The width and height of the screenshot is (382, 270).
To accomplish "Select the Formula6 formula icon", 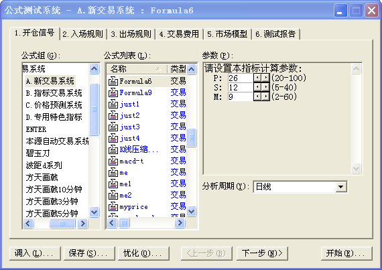I will click(x=113, y=81).
